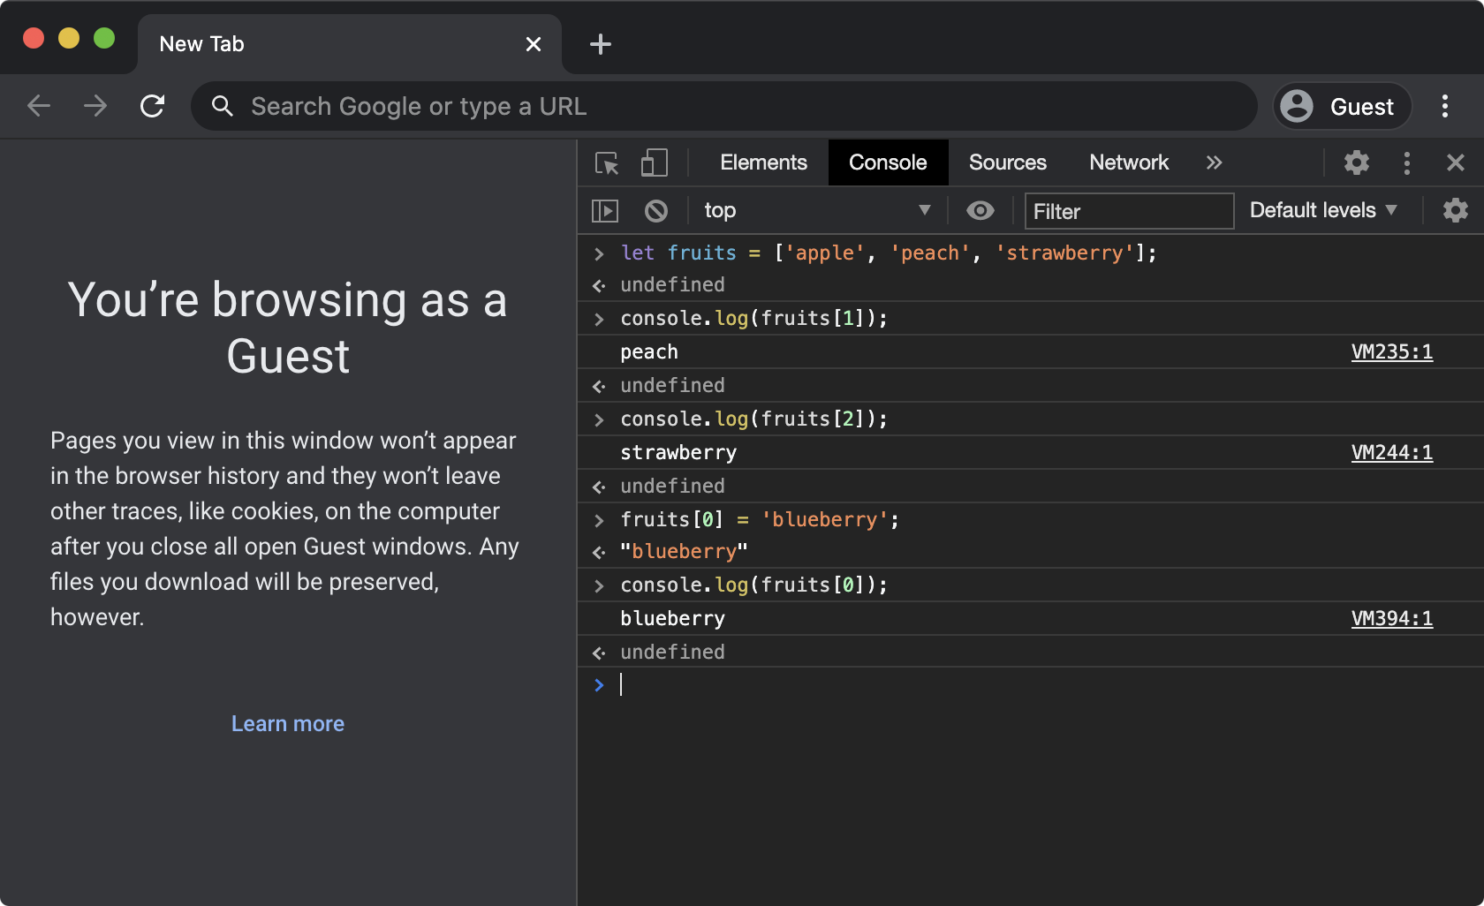Screen dimensions: 1484x906
Task: Click the let fruits declaration line
Action: [x=889, y=253]
